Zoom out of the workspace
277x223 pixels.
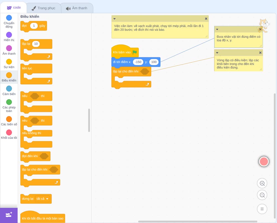[x=262, y=195]
